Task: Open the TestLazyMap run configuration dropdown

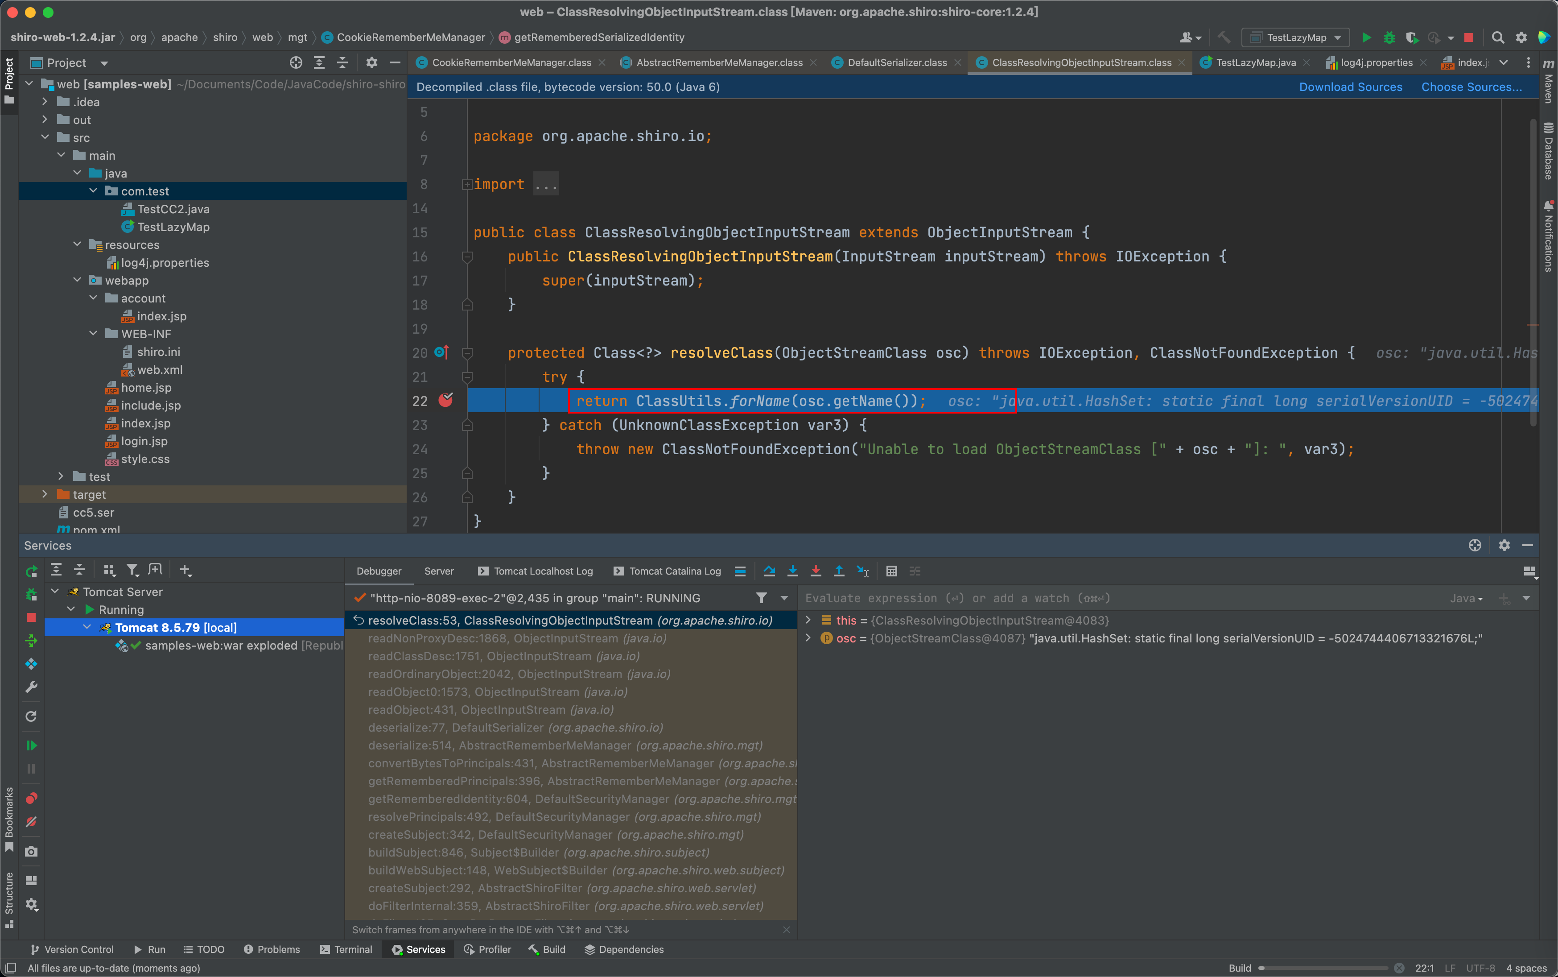Action: (1295, 37)
